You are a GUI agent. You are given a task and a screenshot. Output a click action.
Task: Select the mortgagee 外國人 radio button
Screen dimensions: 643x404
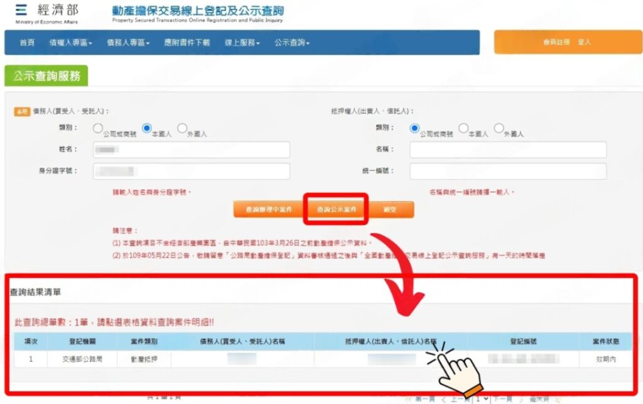(x=499, y=128)
